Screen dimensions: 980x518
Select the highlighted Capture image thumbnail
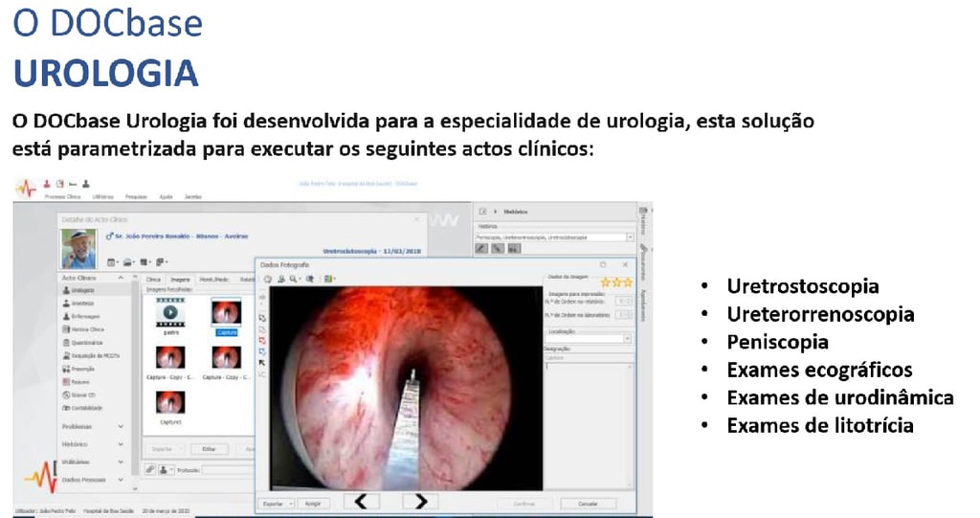[x=226, y=312]
